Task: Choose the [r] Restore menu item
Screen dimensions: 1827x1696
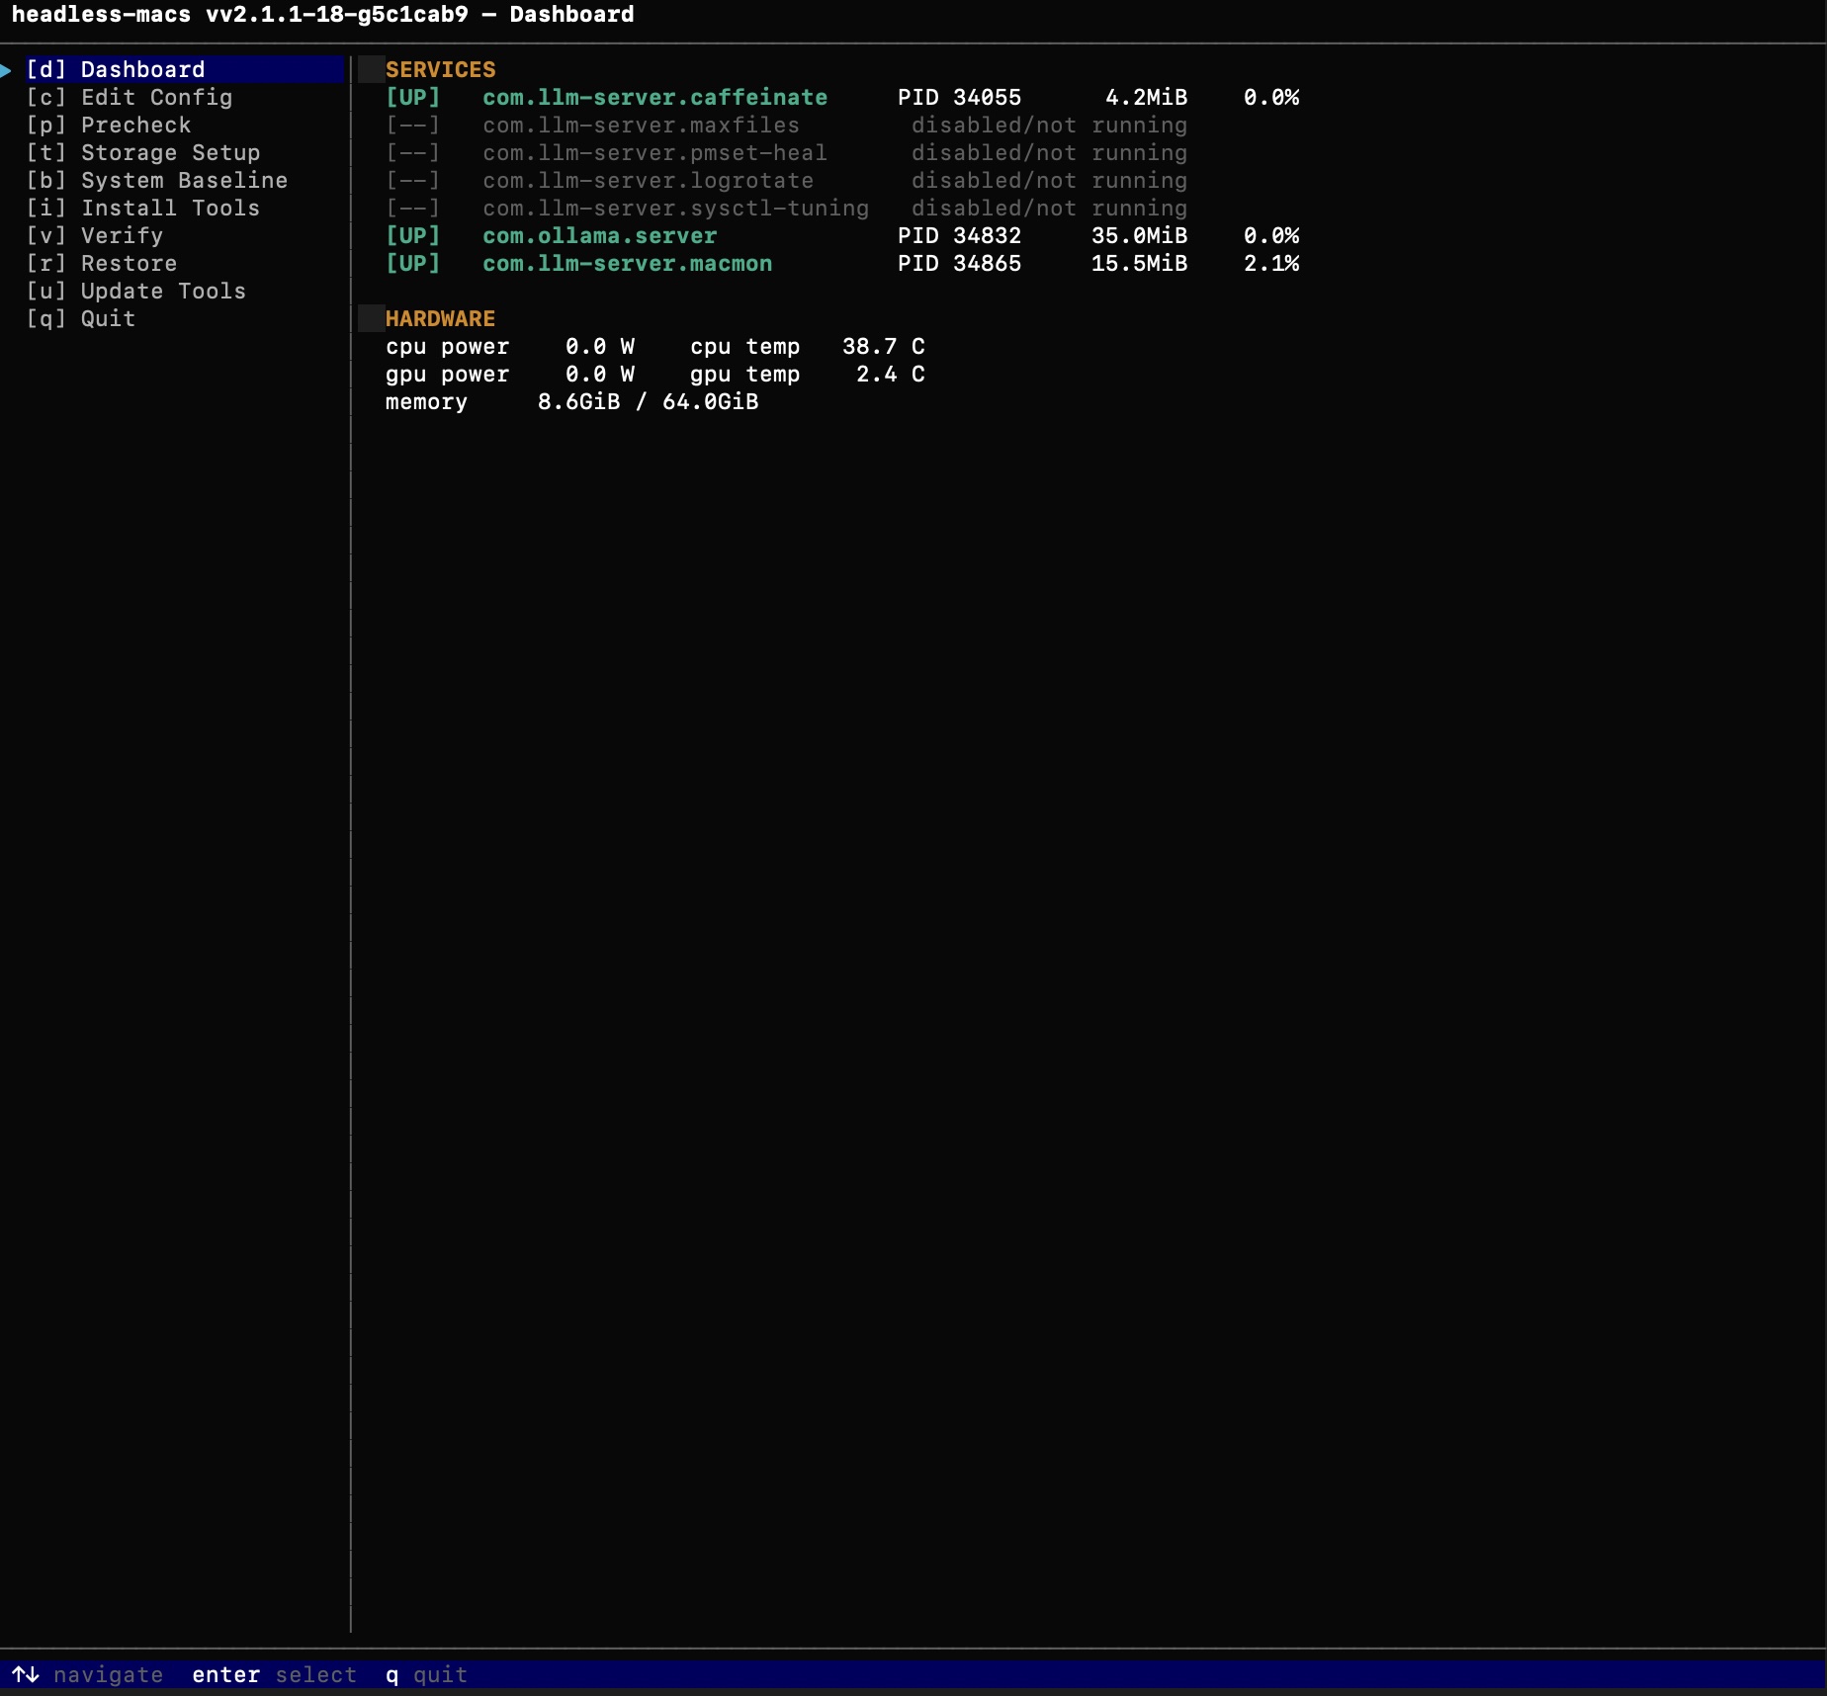Action: pos(102,263)
